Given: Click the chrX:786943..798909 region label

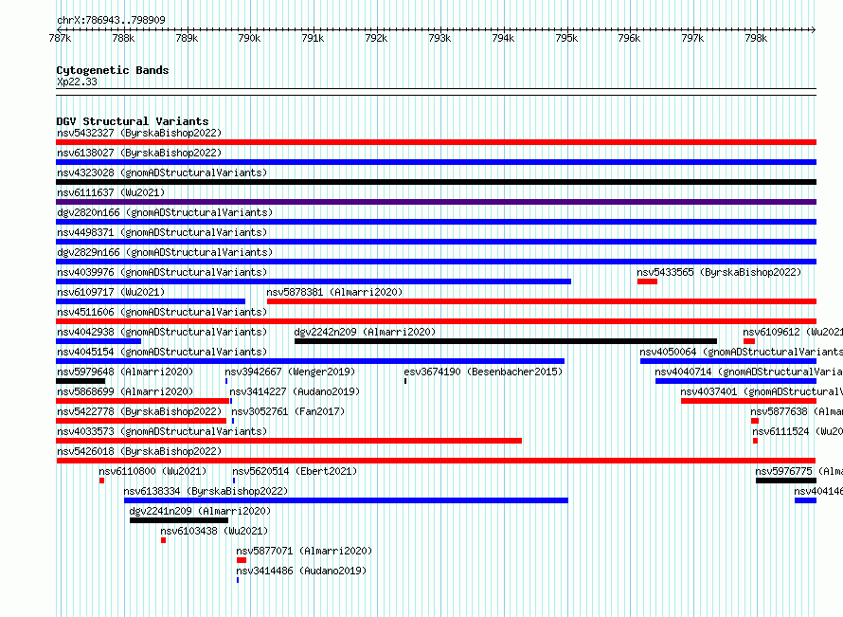Looking at the screenshot, I should pyautogui.click(x=111, y=20).
